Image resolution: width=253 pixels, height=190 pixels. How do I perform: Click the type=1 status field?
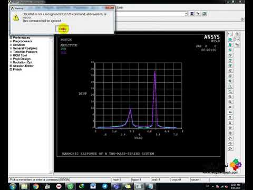(x=141, y=179)
